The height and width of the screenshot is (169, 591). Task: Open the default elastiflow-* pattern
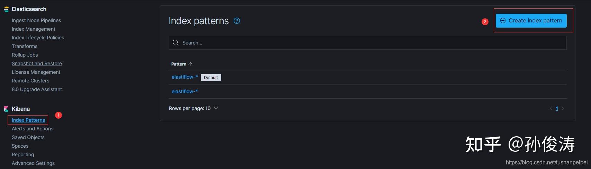pyautogui.click(x=185, y=77)
